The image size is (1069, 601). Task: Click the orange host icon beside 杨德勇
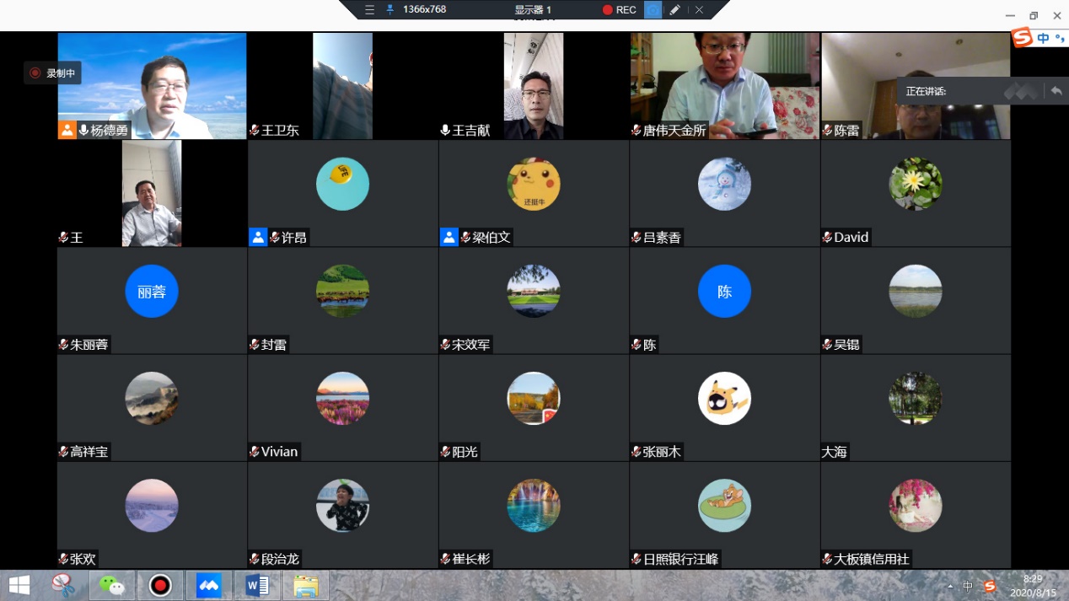tap(67, 131)
